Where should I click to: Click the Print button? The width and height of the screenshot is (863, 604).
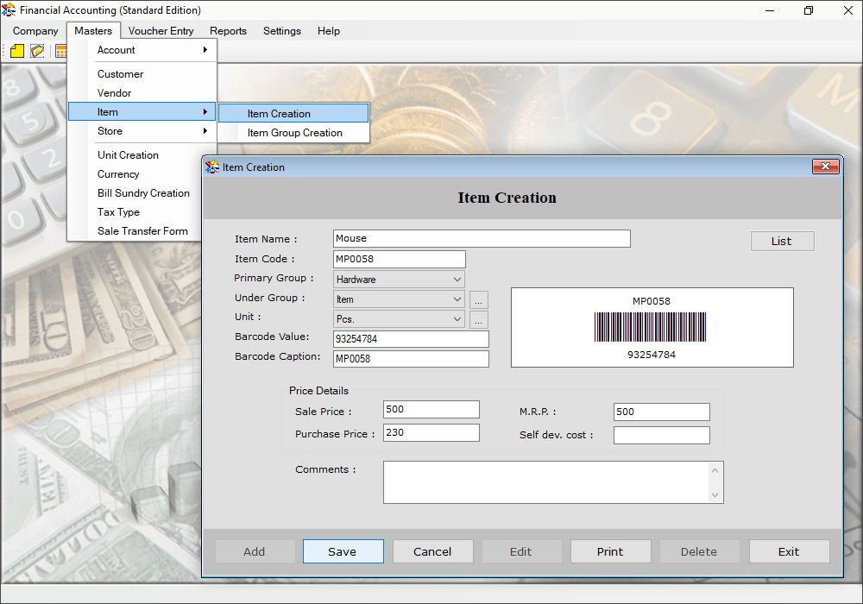tap(610, 551)
